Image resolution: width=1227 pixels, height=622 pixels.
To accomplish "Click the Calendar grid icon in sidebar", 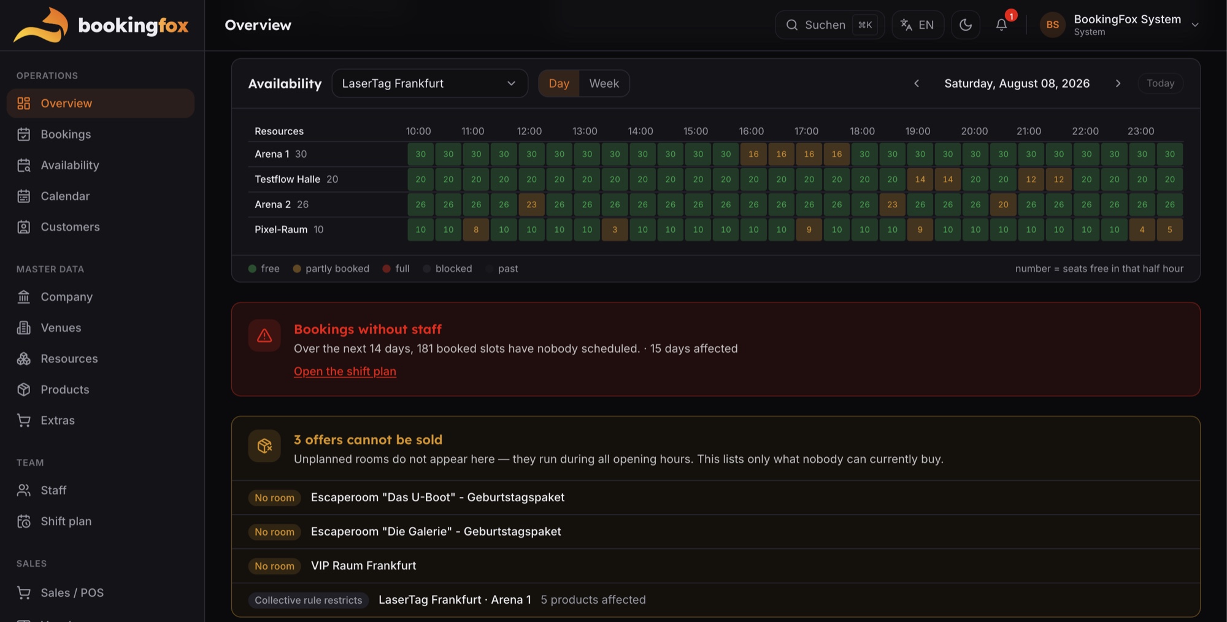I will (x=24, y=196).
